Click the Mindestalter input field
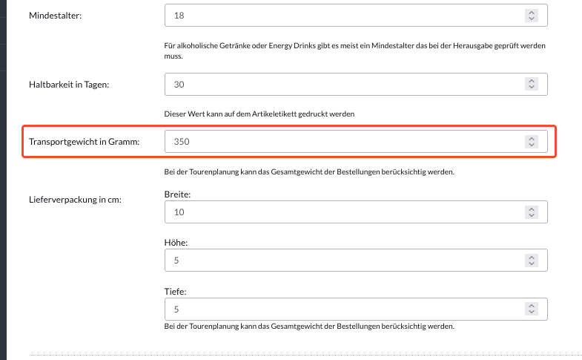 (x=356, y=16)
